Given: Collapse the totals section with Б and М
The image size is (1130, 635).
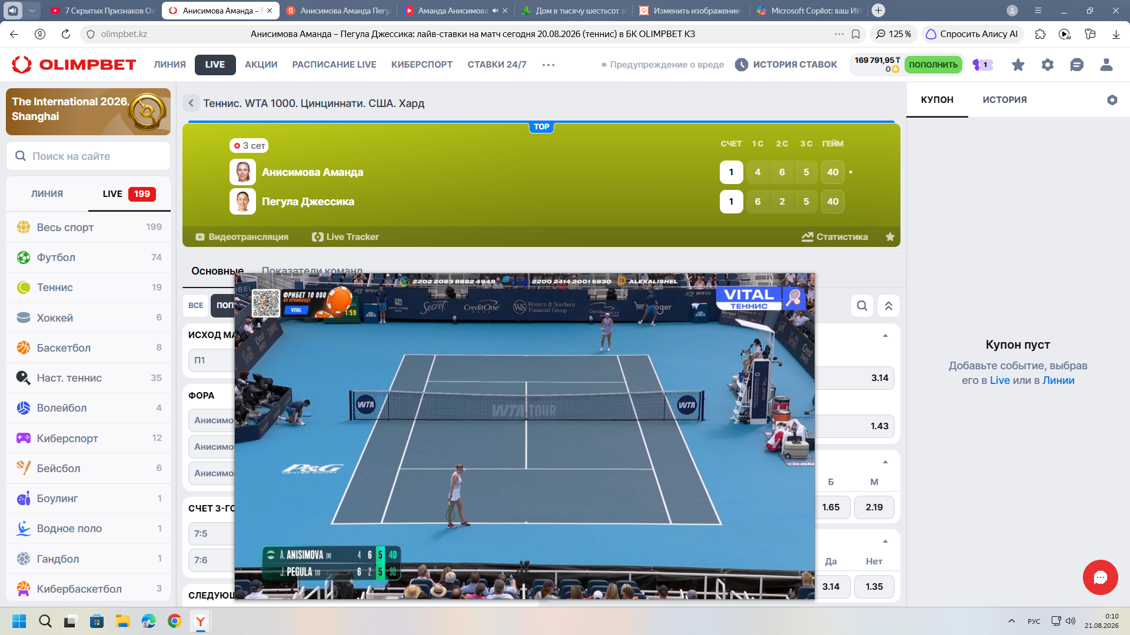Looking at the screenshot, I should pos(885,462).
